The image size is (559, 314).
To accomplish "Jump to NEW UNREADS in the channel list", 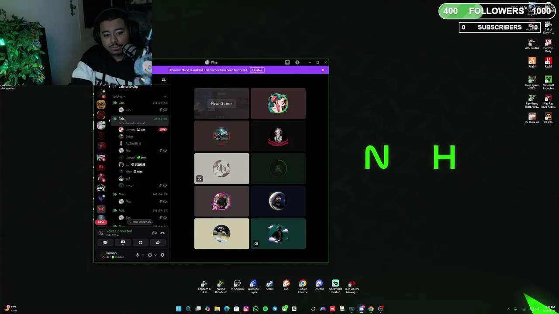I will (140, 222).
